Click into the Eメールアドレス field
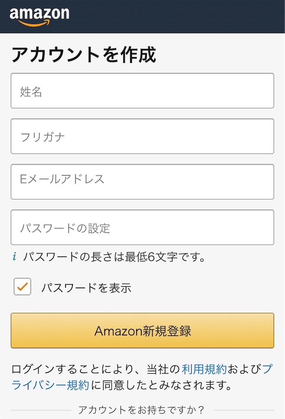285x419 pixels. pos(142,182)
